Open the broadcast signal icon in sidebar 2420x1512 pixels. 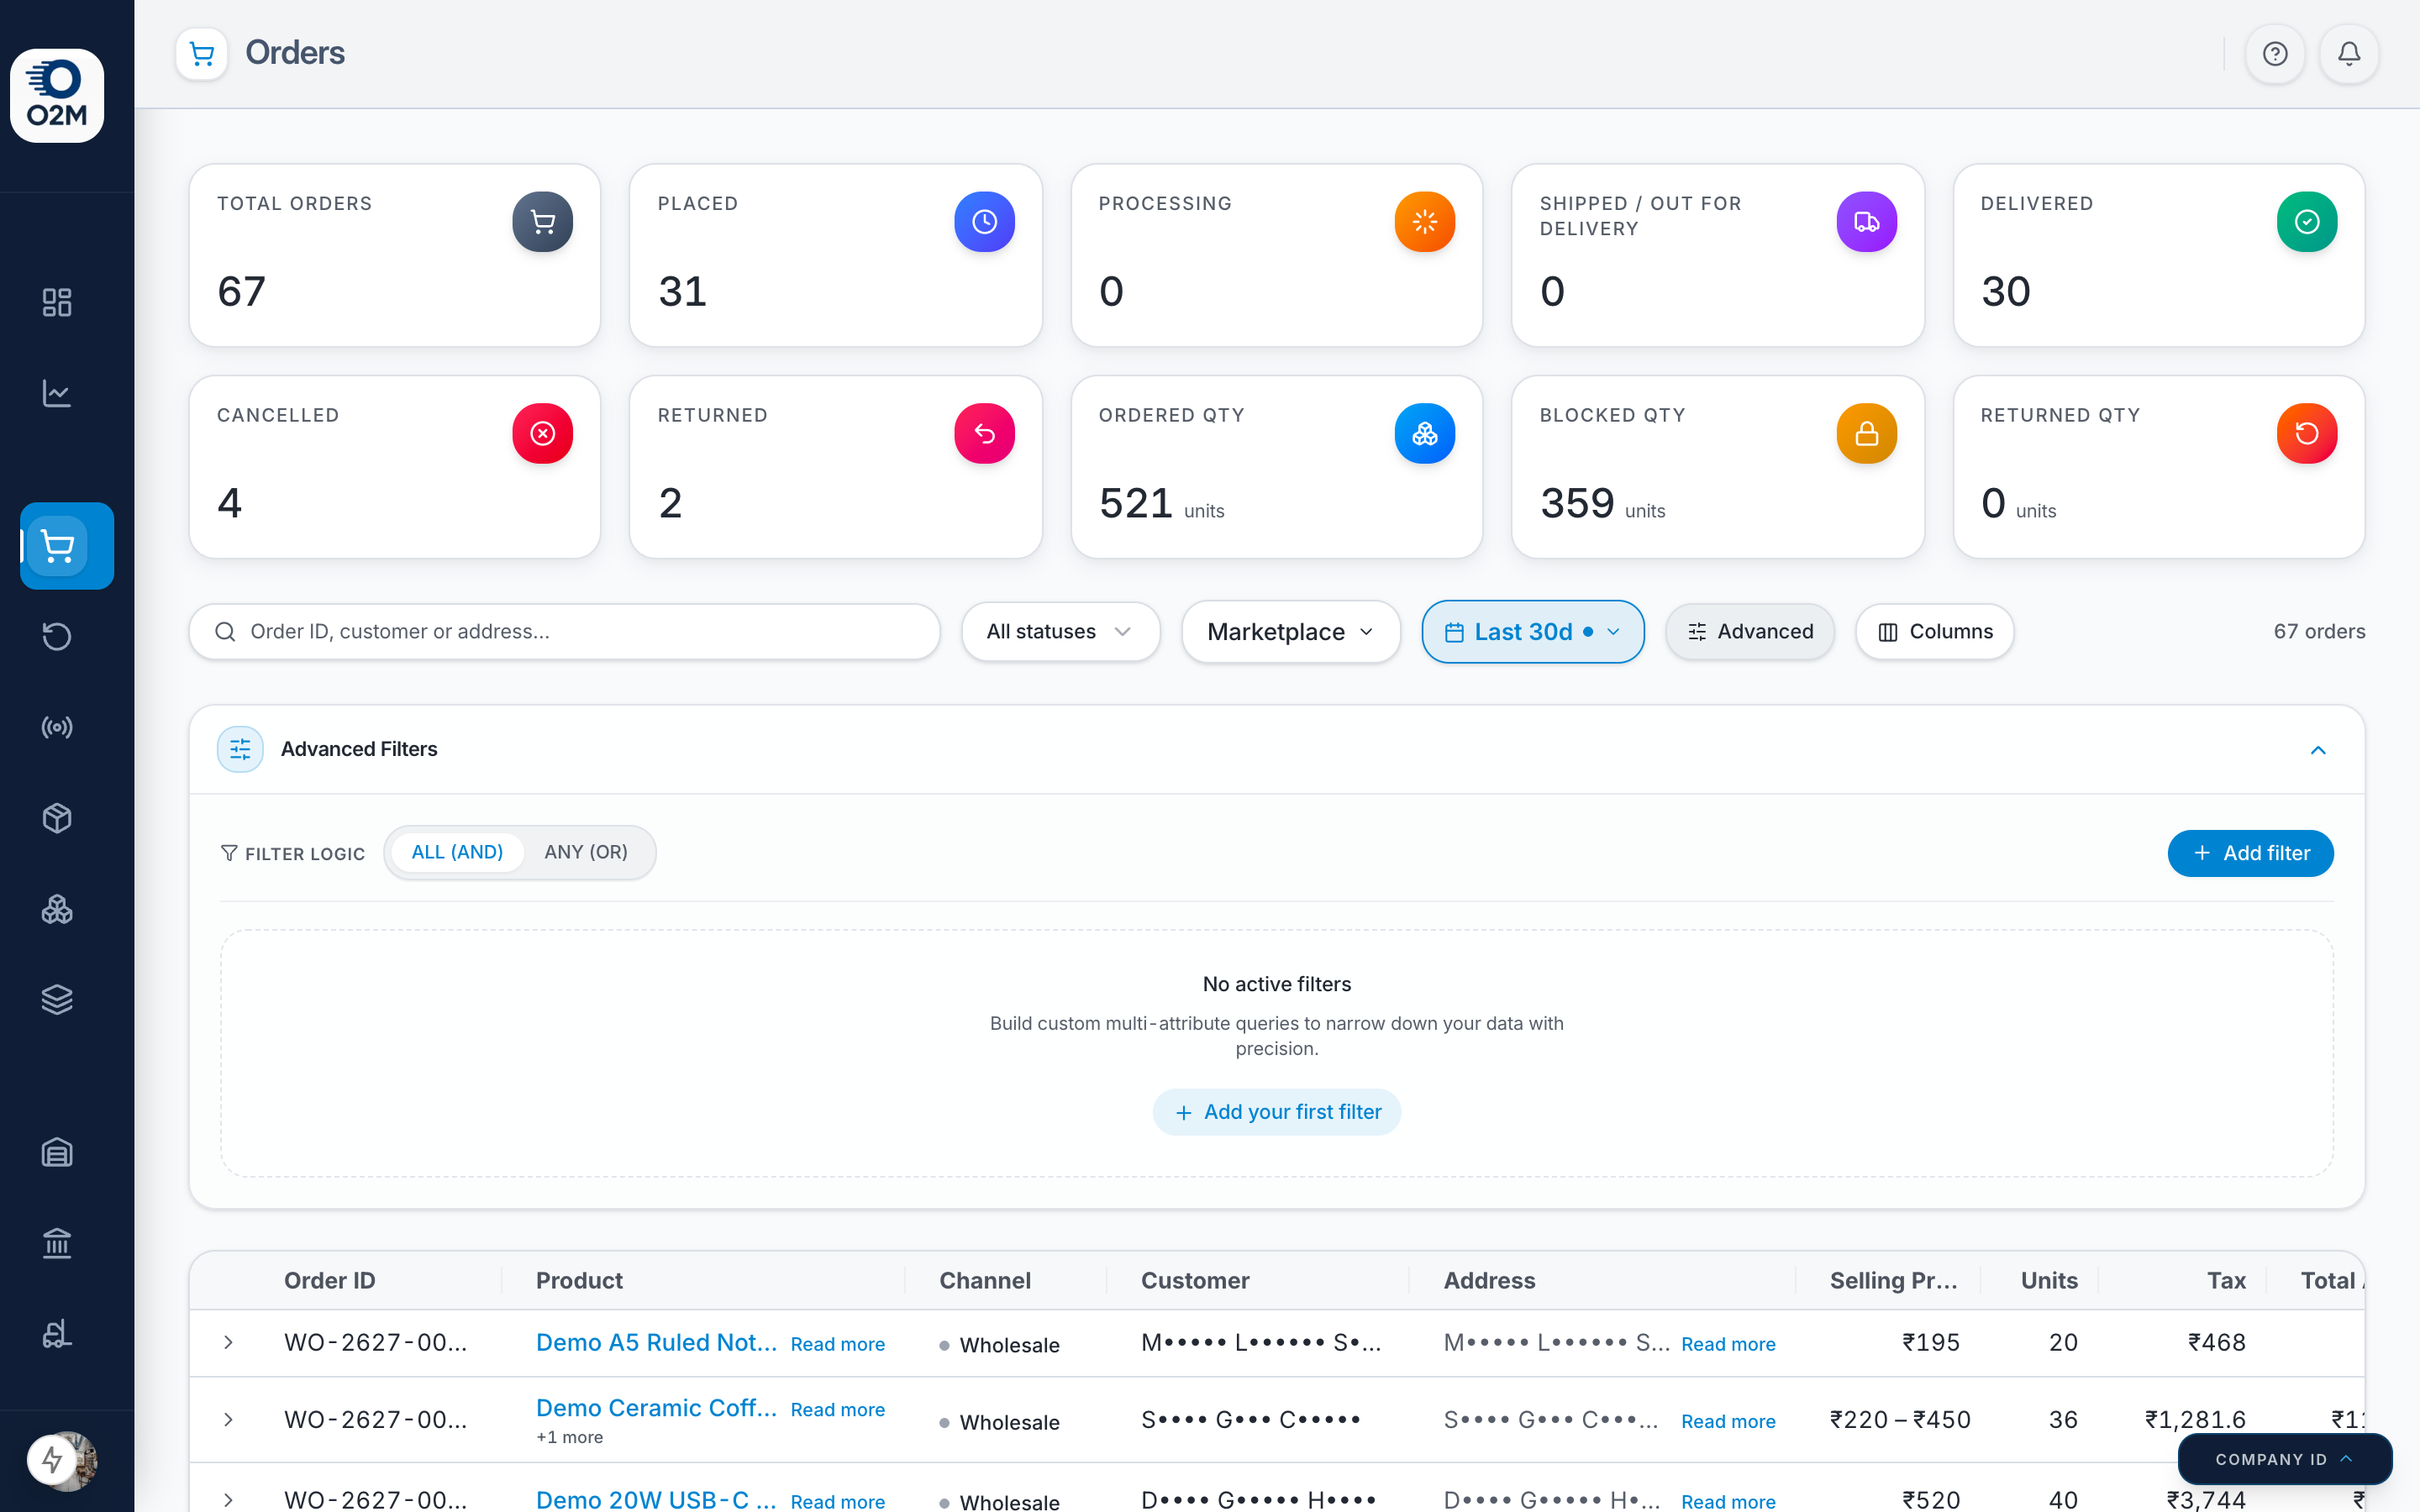[57, 727]
